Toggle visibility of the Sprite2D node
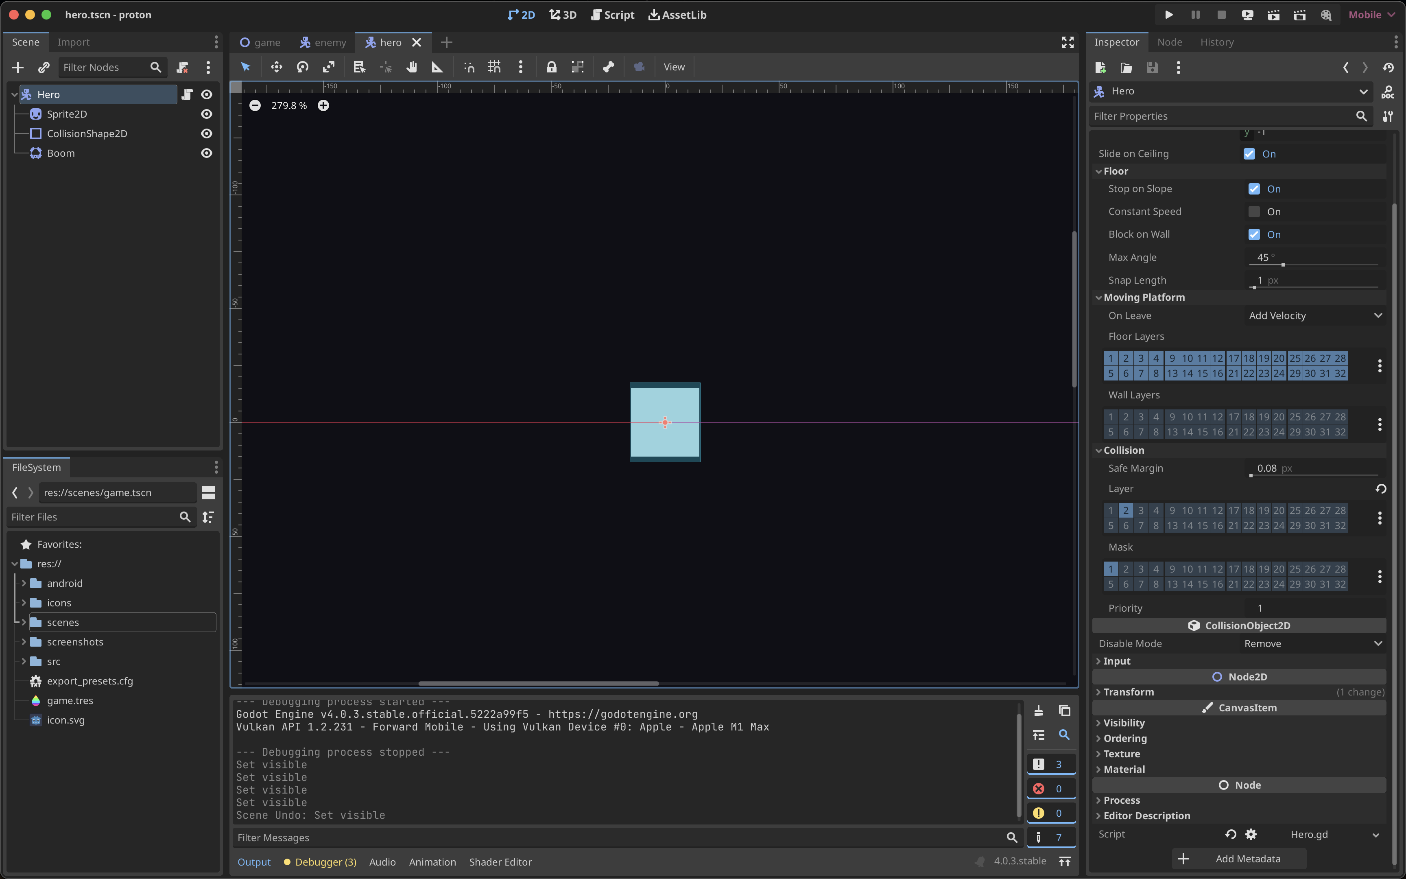The height and width of the screenshot is (879, 1406). [206, 114]
